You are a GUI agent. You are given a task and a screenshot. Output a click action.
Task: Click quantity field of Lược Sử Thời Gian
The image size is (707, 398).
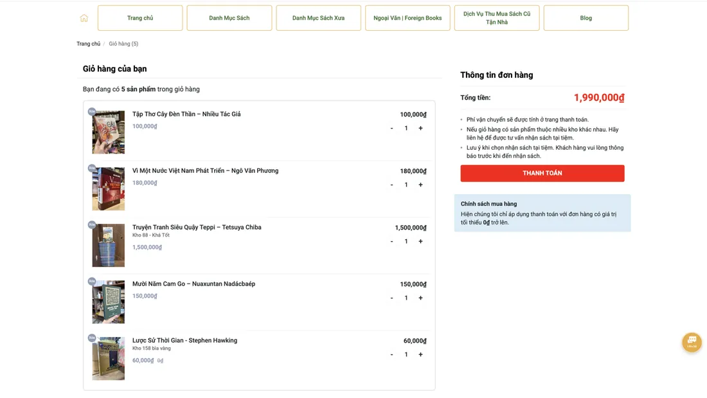[406, 355]
